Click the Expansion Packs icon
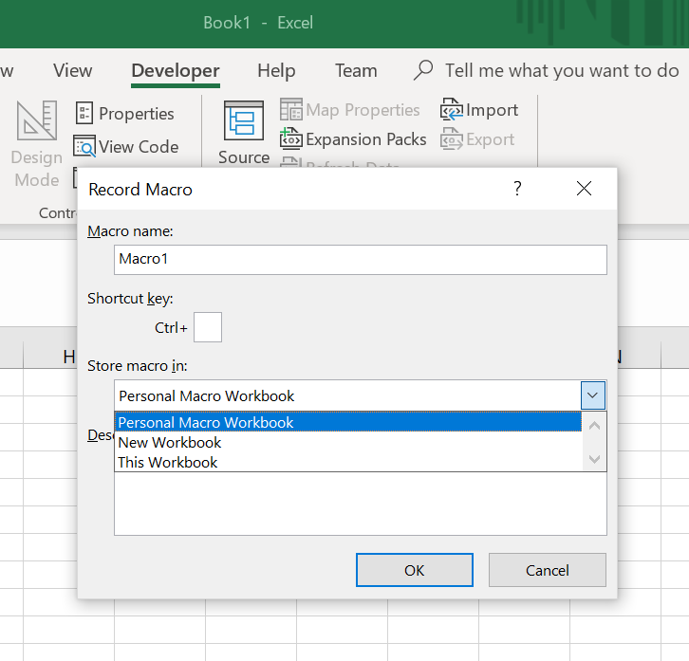The width and height of the screenshot is (689, 661). point(290,139)
